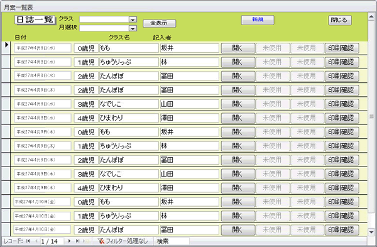Open the 4月8日 3歳児 なでしこ entry
377x247 pixels.
point(238,104)
